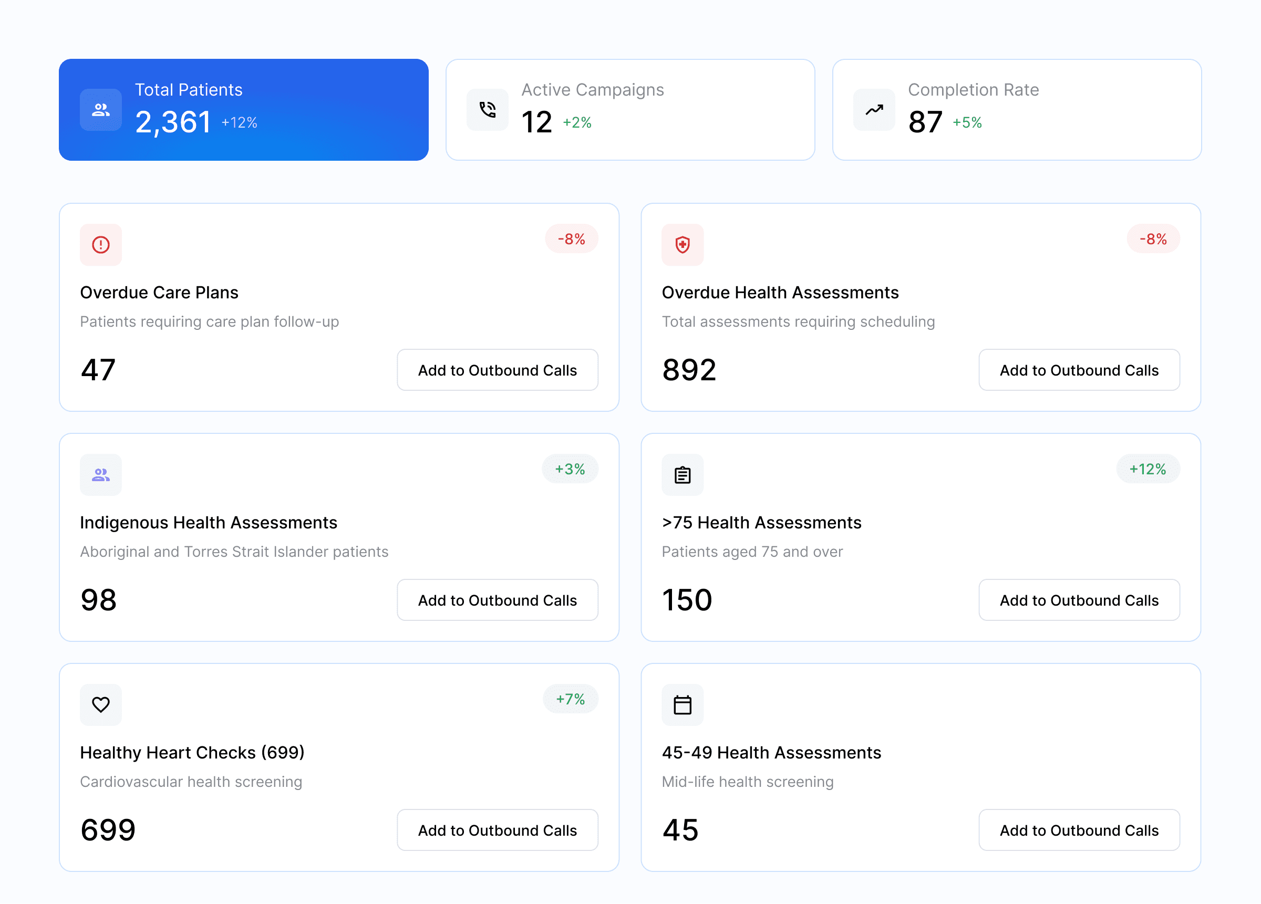
Task: Click the >75 Health Assessments clipboard icon
Action: 682,475
